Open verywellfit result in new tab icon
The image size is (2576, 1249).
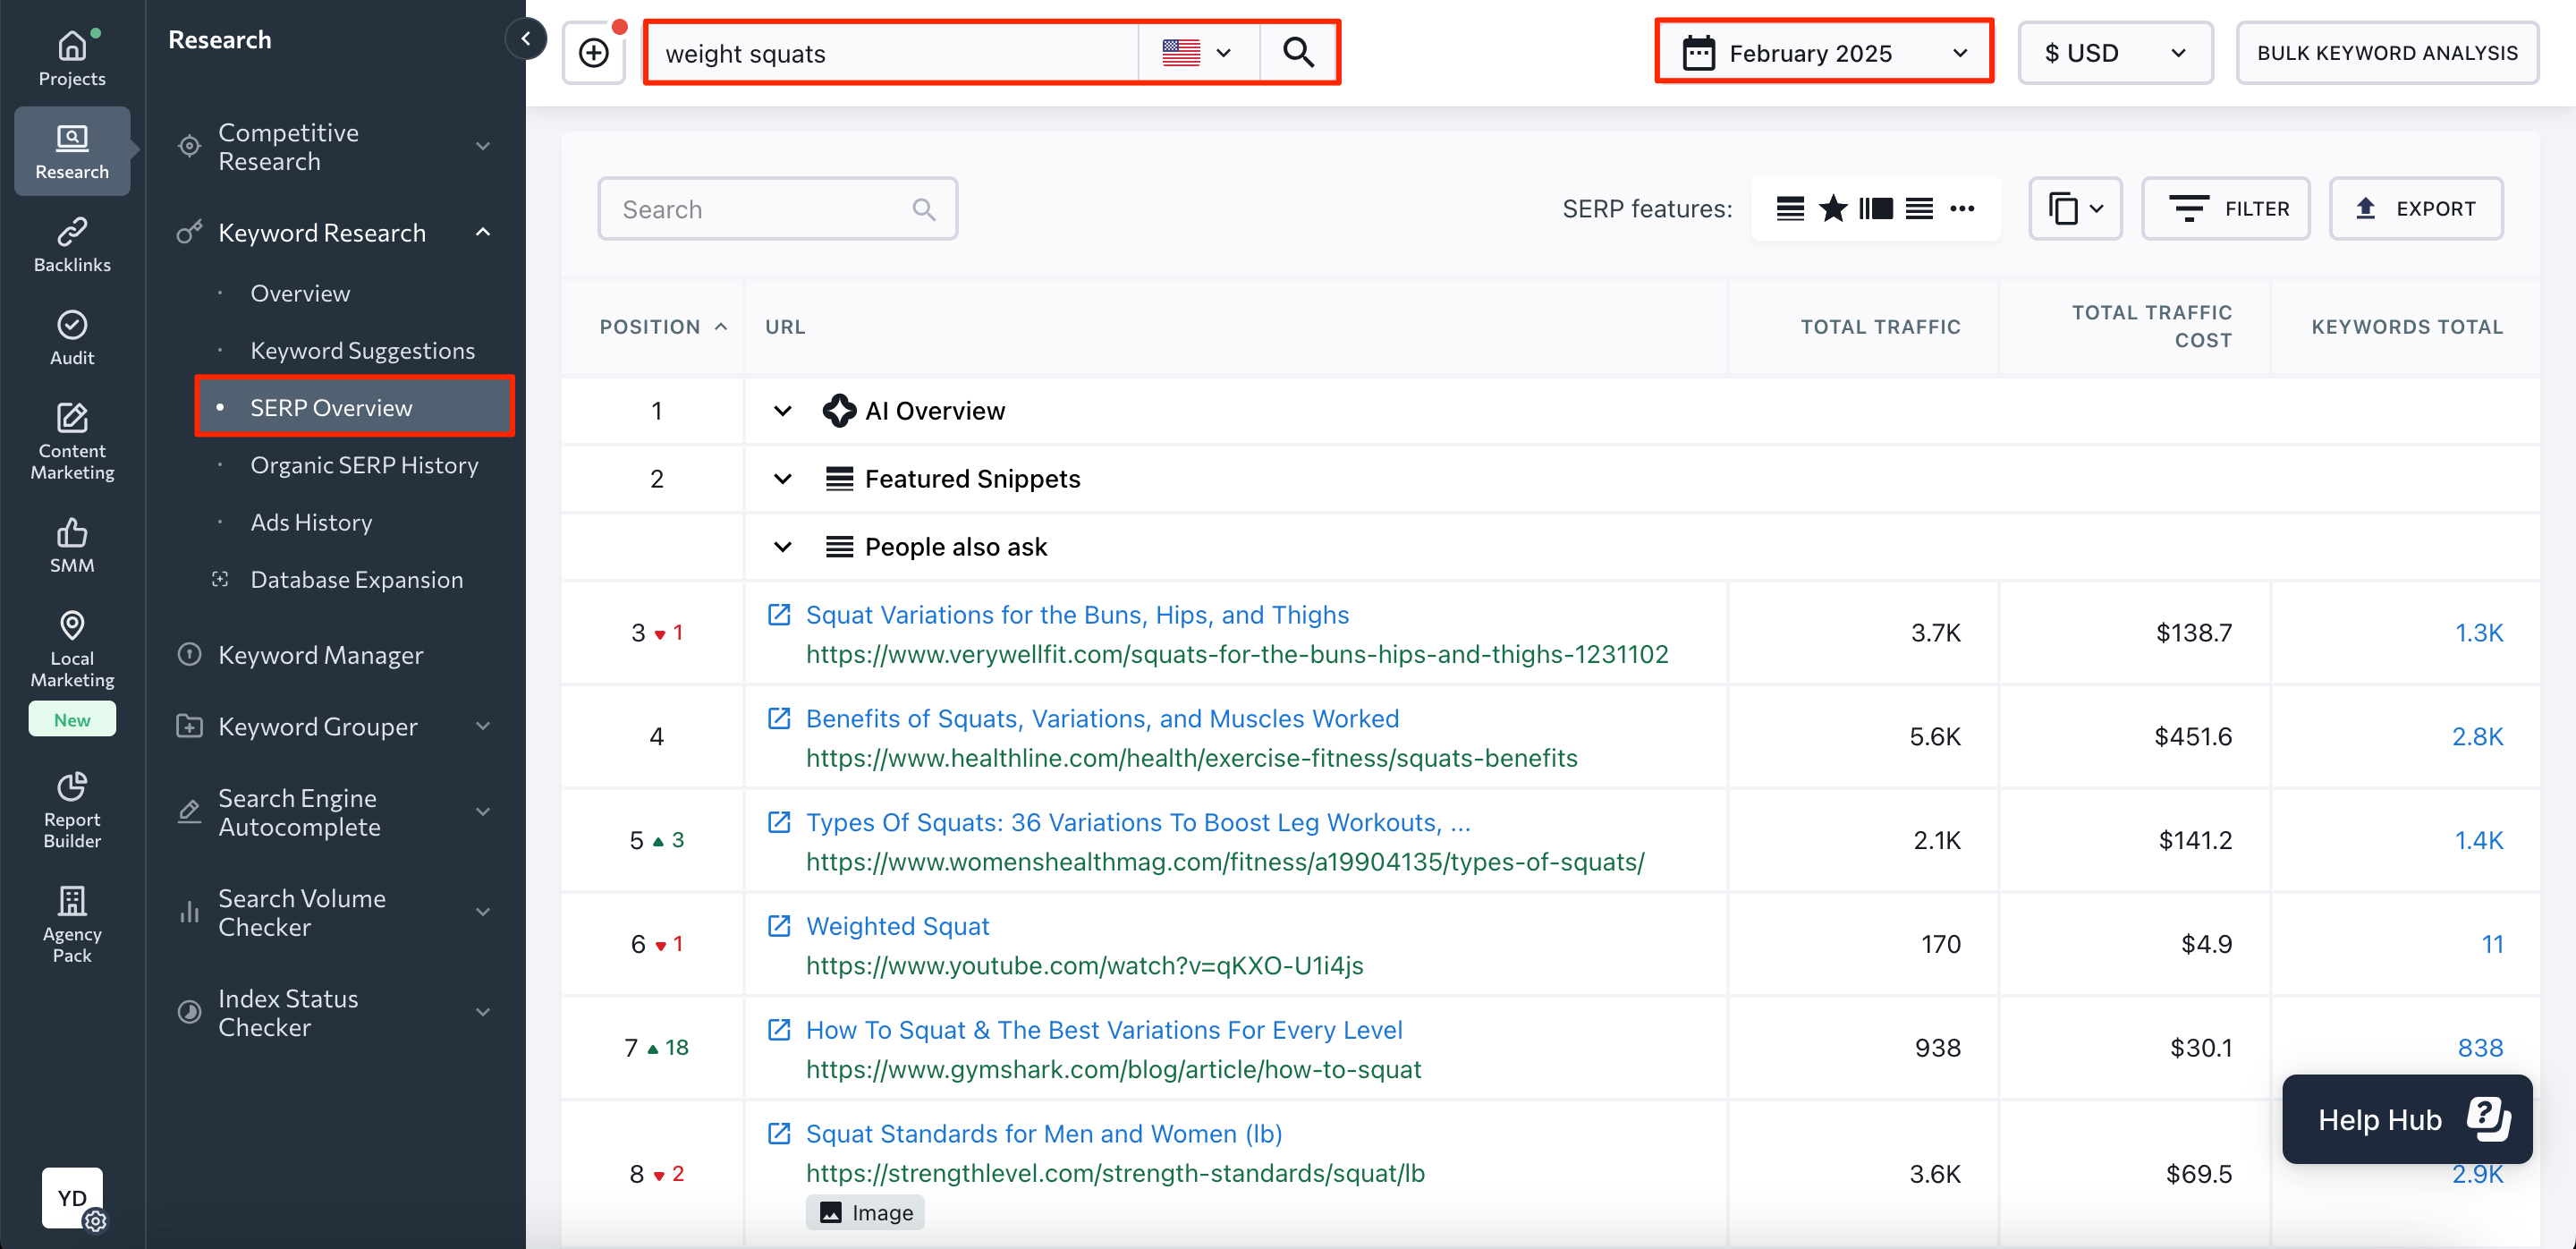[779, 614]
